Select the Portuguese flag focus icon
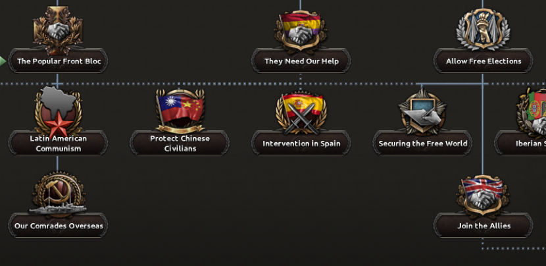 (x=532, y=112)
